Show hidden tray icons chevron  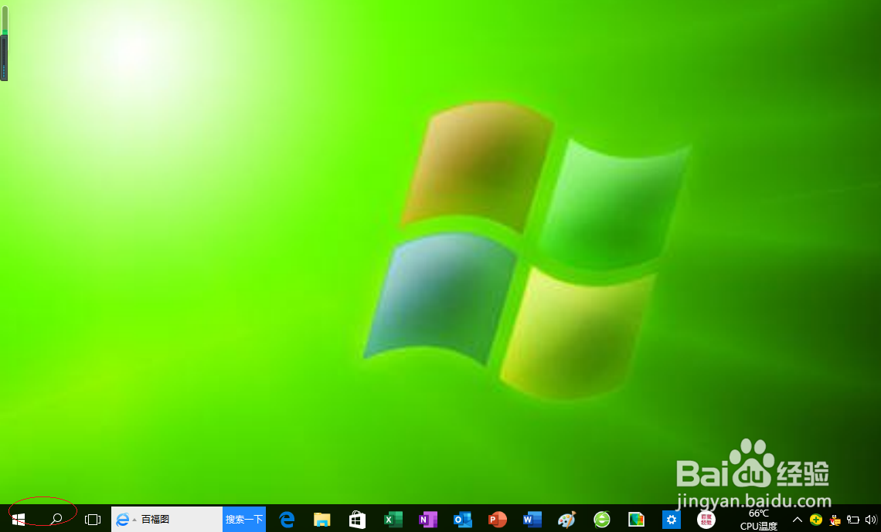(x=798, y=520)
